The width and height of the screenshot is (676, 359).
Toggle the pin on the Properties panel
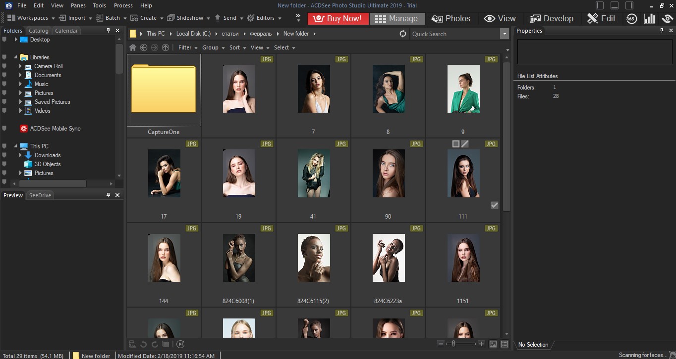tap(662, 31)
